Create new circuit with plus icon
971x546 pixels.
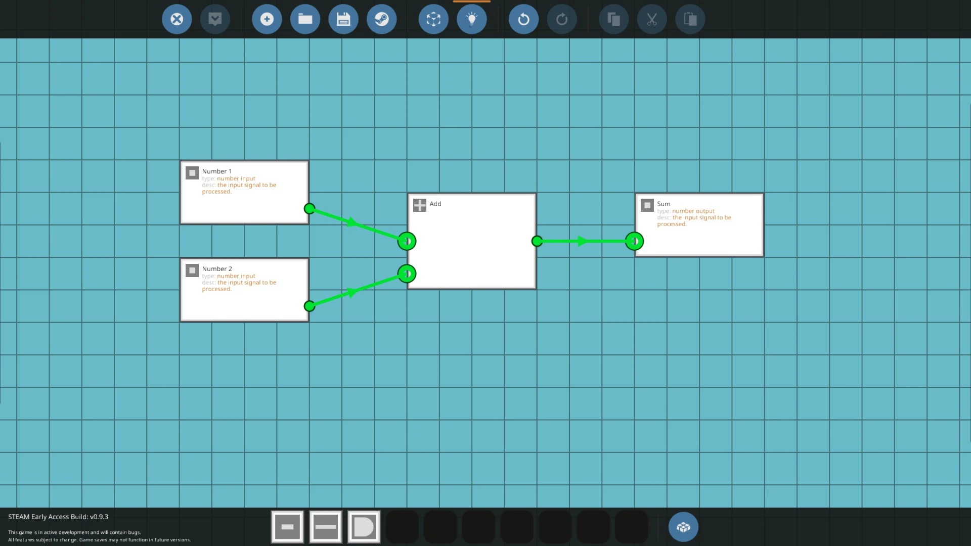pyautogui.click(x=267, y=19)
